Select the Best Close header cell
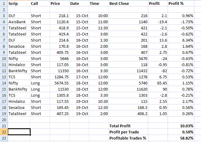Viewport: 201px width, 142px height. point(128,3)
